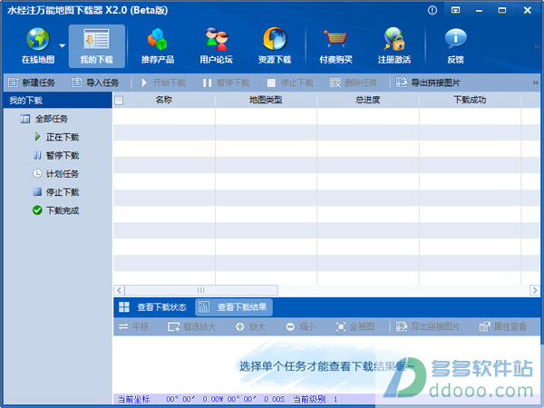
Task: Select 暂停下载 in the sidebar tree
Action: click(x=56, y=155)
